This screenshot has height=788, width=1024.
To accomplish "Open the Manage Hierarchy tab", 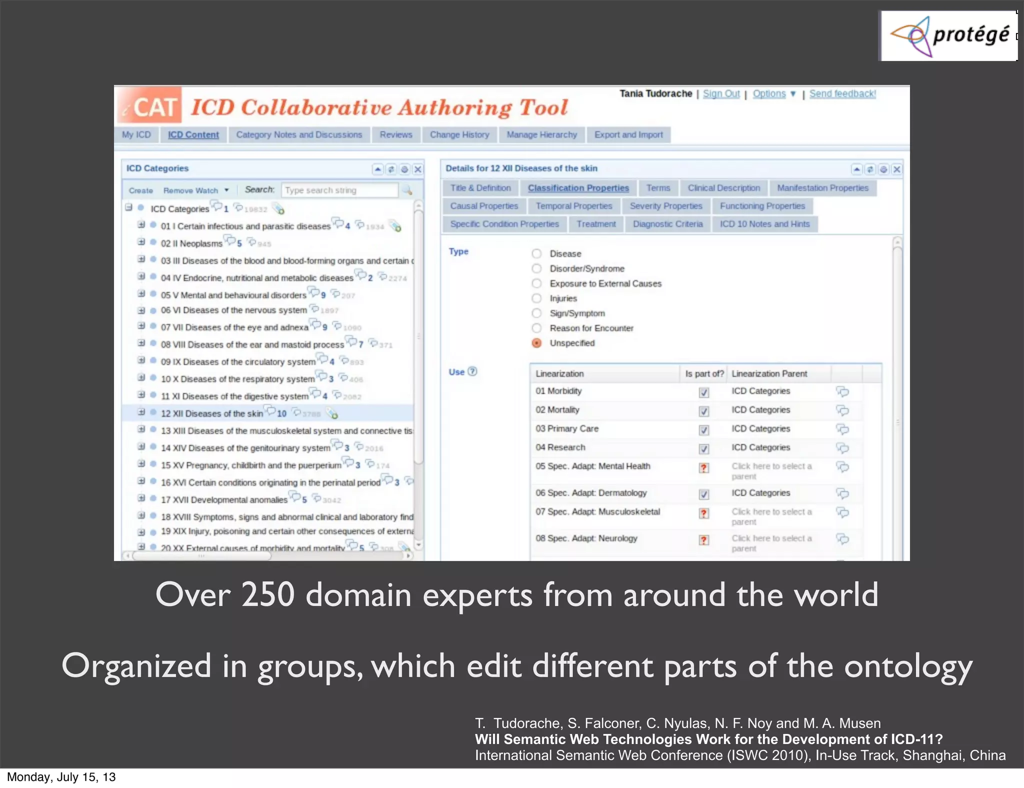I will [x=541, y=135].
